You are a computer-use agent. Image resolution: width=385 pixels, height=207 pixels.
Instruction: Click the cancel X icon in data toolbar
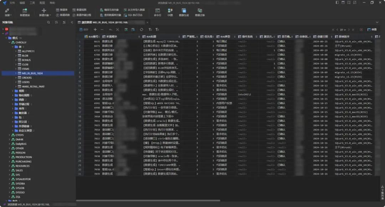[117, 30]
